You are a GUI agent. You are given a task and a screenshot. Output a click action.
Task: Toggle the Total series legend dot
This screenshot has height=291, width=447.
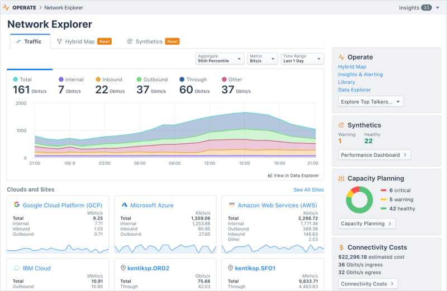click(16, 79)
